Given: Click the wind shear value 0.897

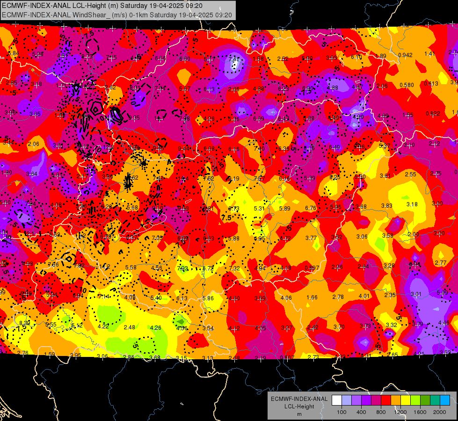Looking at the screenshot, I should pyautogui.click(x=312, y=268).
